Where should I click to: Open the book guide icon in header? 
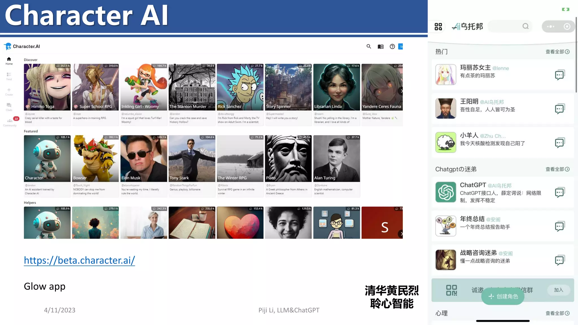380,47
